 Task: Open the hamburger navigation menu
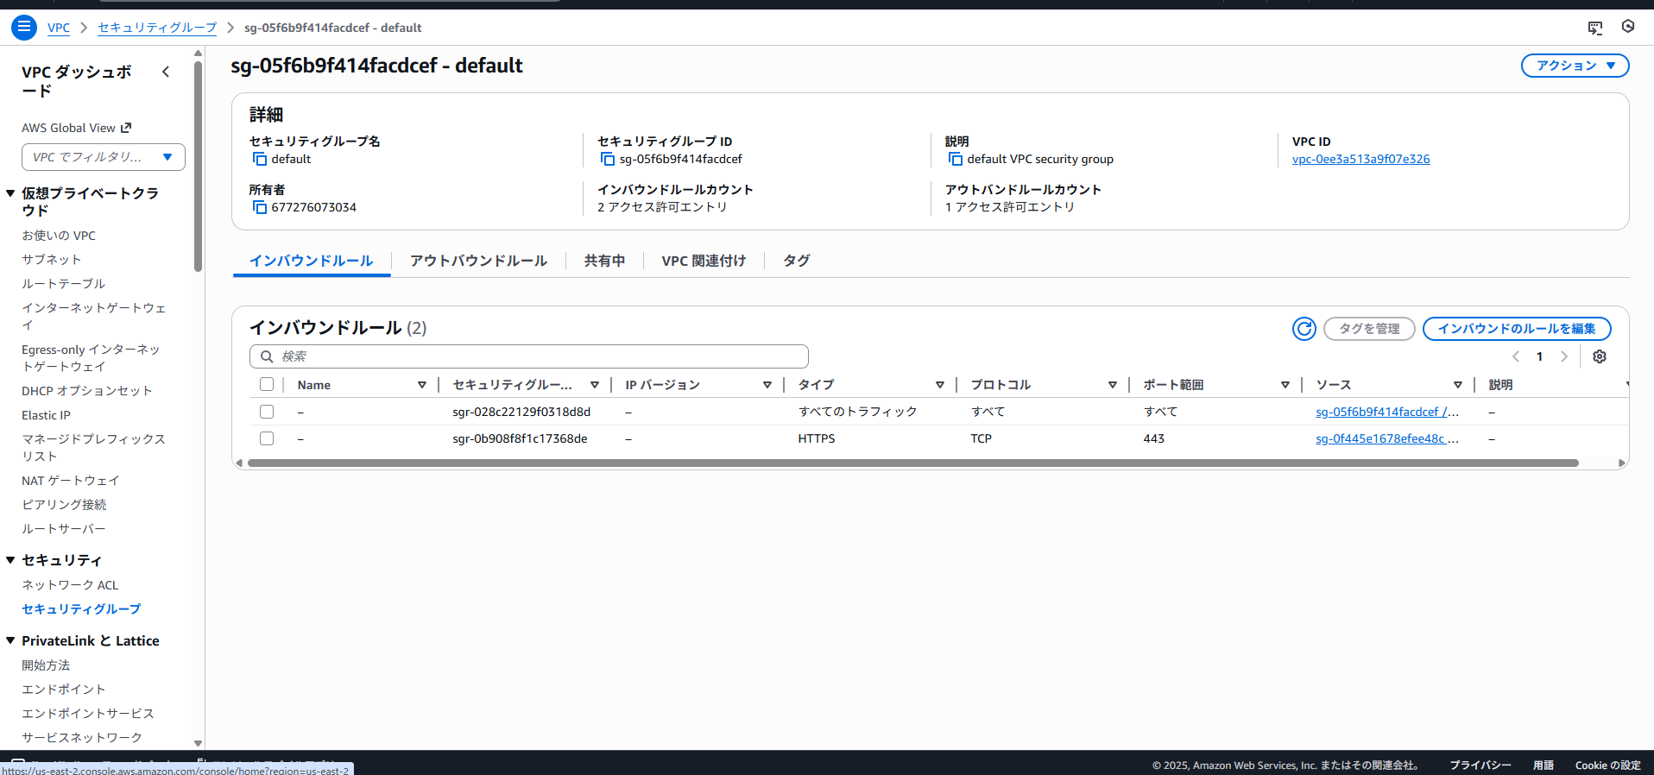(x=24, y=28)
